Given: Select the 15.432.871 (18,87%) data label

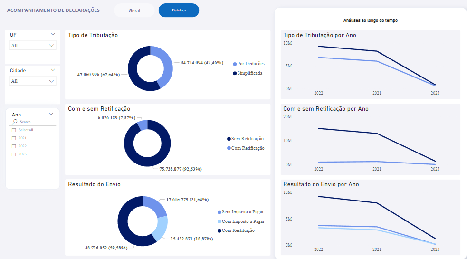Looking at the screenshot, I should (x=192, y=239).
